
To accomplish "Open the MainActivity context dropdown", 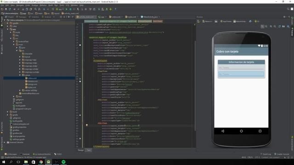I will pyautogui.click(x=240, y=22).
